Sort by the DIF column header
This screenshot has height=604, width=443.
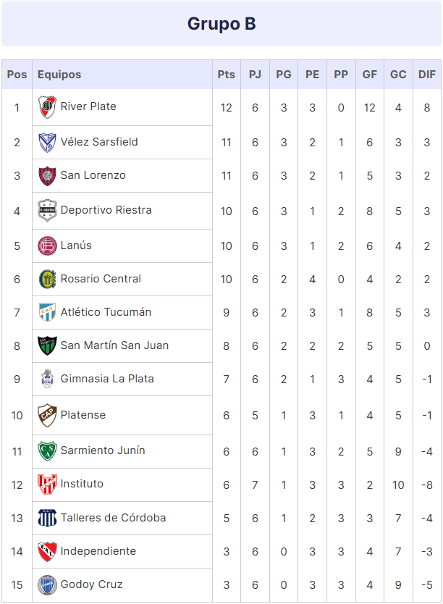(427, 75)
